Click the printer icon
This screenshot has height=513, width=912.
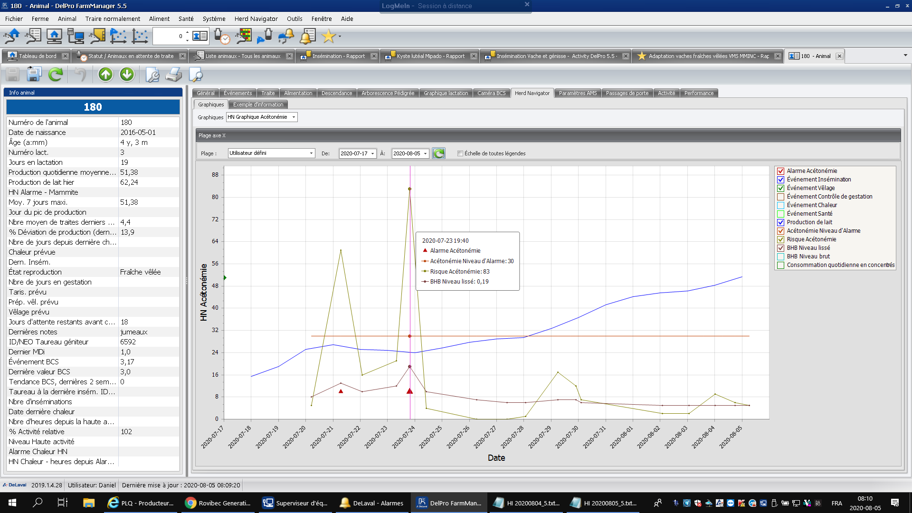pyautogui.click(x=174, y=75)
